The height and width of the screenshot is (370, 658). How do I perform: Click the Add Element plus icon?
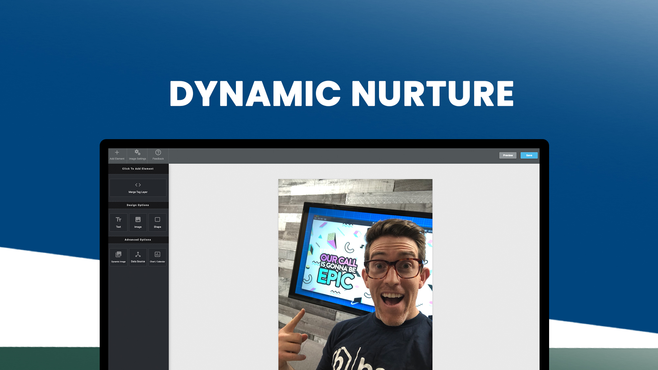point(117,152)
